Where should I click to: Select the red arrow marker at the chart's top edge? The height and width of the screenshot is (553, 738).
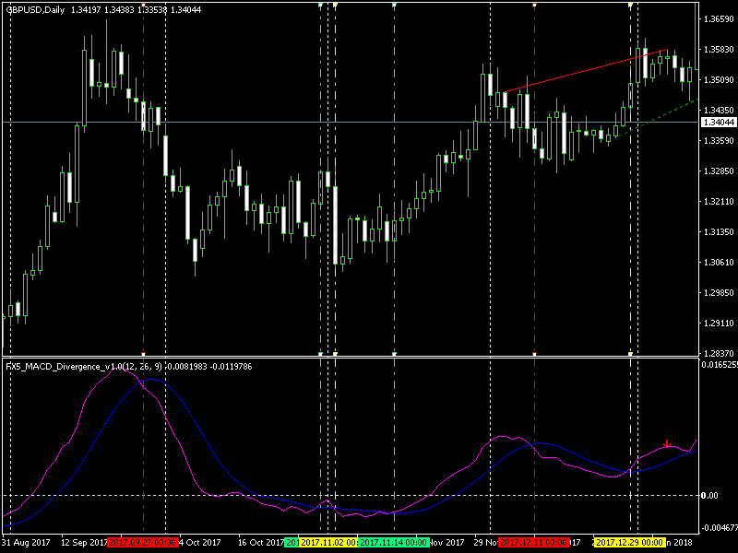pyautogui.click(x=535, y=4)
